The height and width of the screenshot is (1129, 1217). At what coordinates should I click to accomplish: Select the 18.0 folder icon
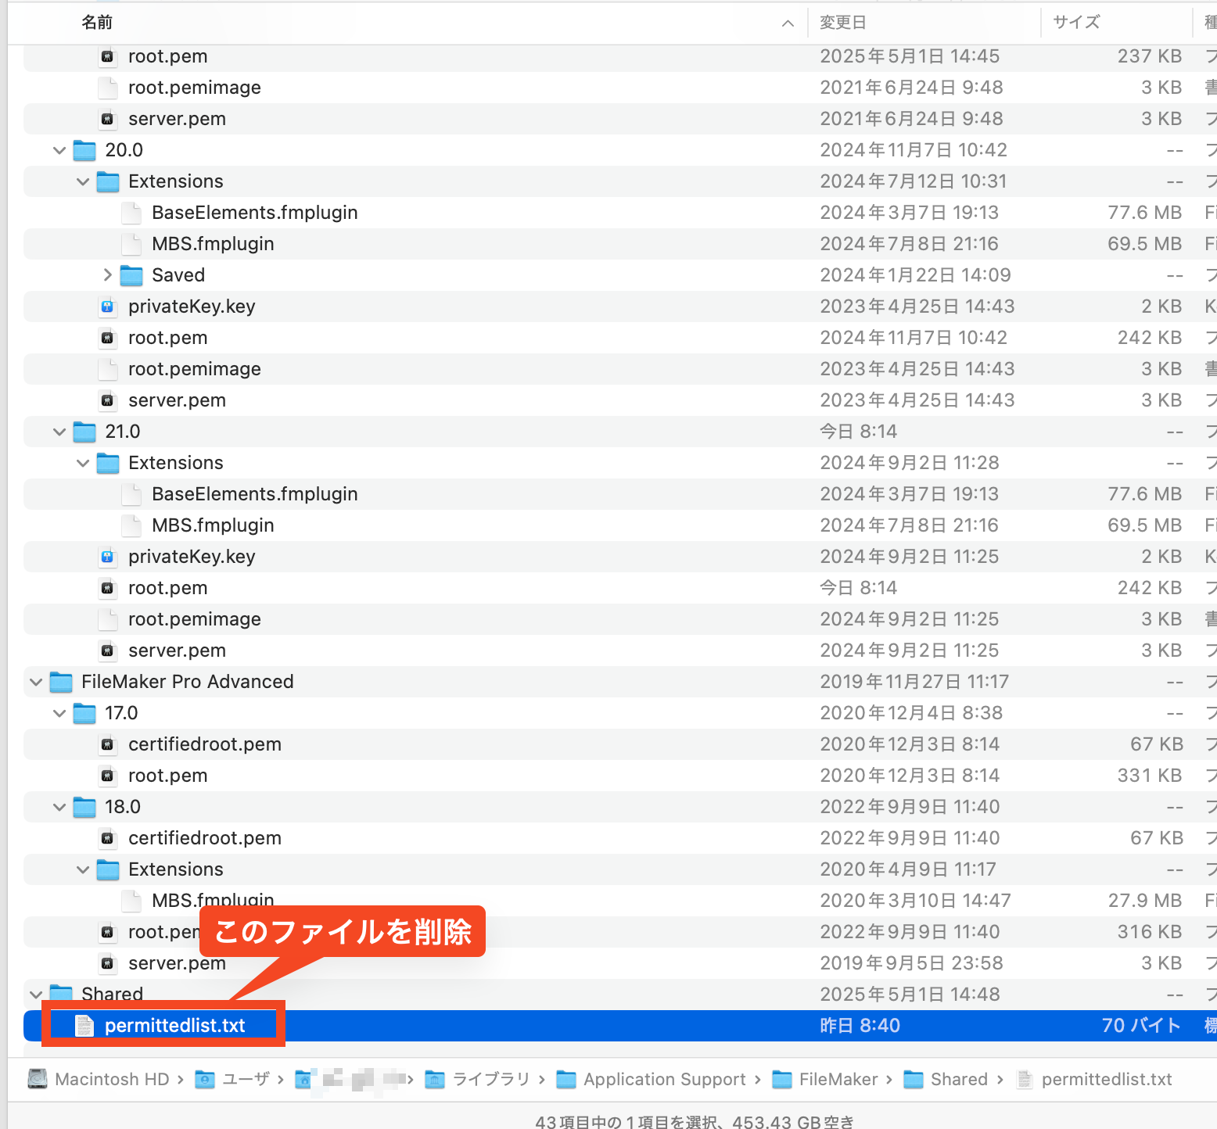coord(84,807)
